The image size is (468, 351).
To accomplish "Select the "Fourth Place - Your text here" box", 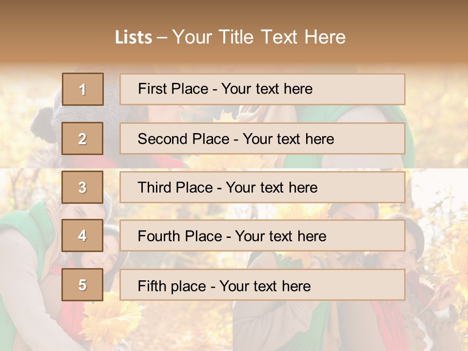I will pyautogui.click(x=232, y=236).
